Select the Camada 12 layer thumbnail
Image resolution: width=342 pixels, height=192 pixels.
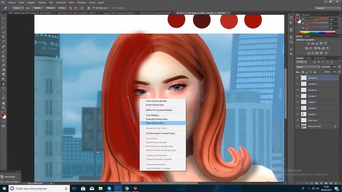(x=304, y=78)
